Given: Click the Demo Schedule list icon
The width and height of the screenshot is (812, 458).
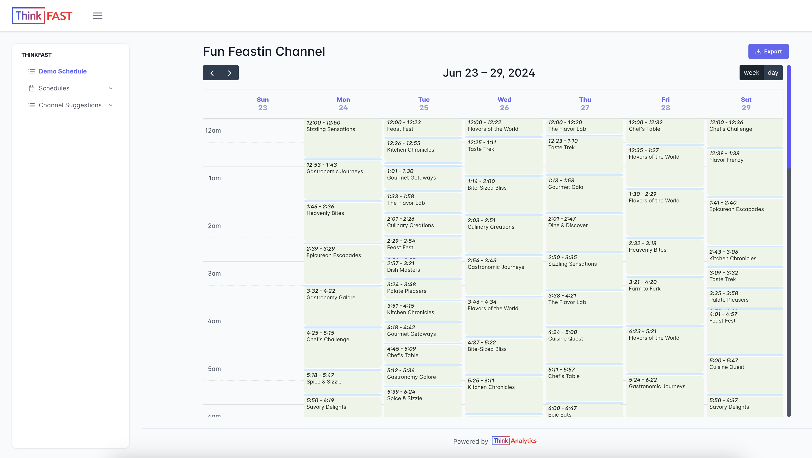Looking at the screenshot, I should point(32,71).
